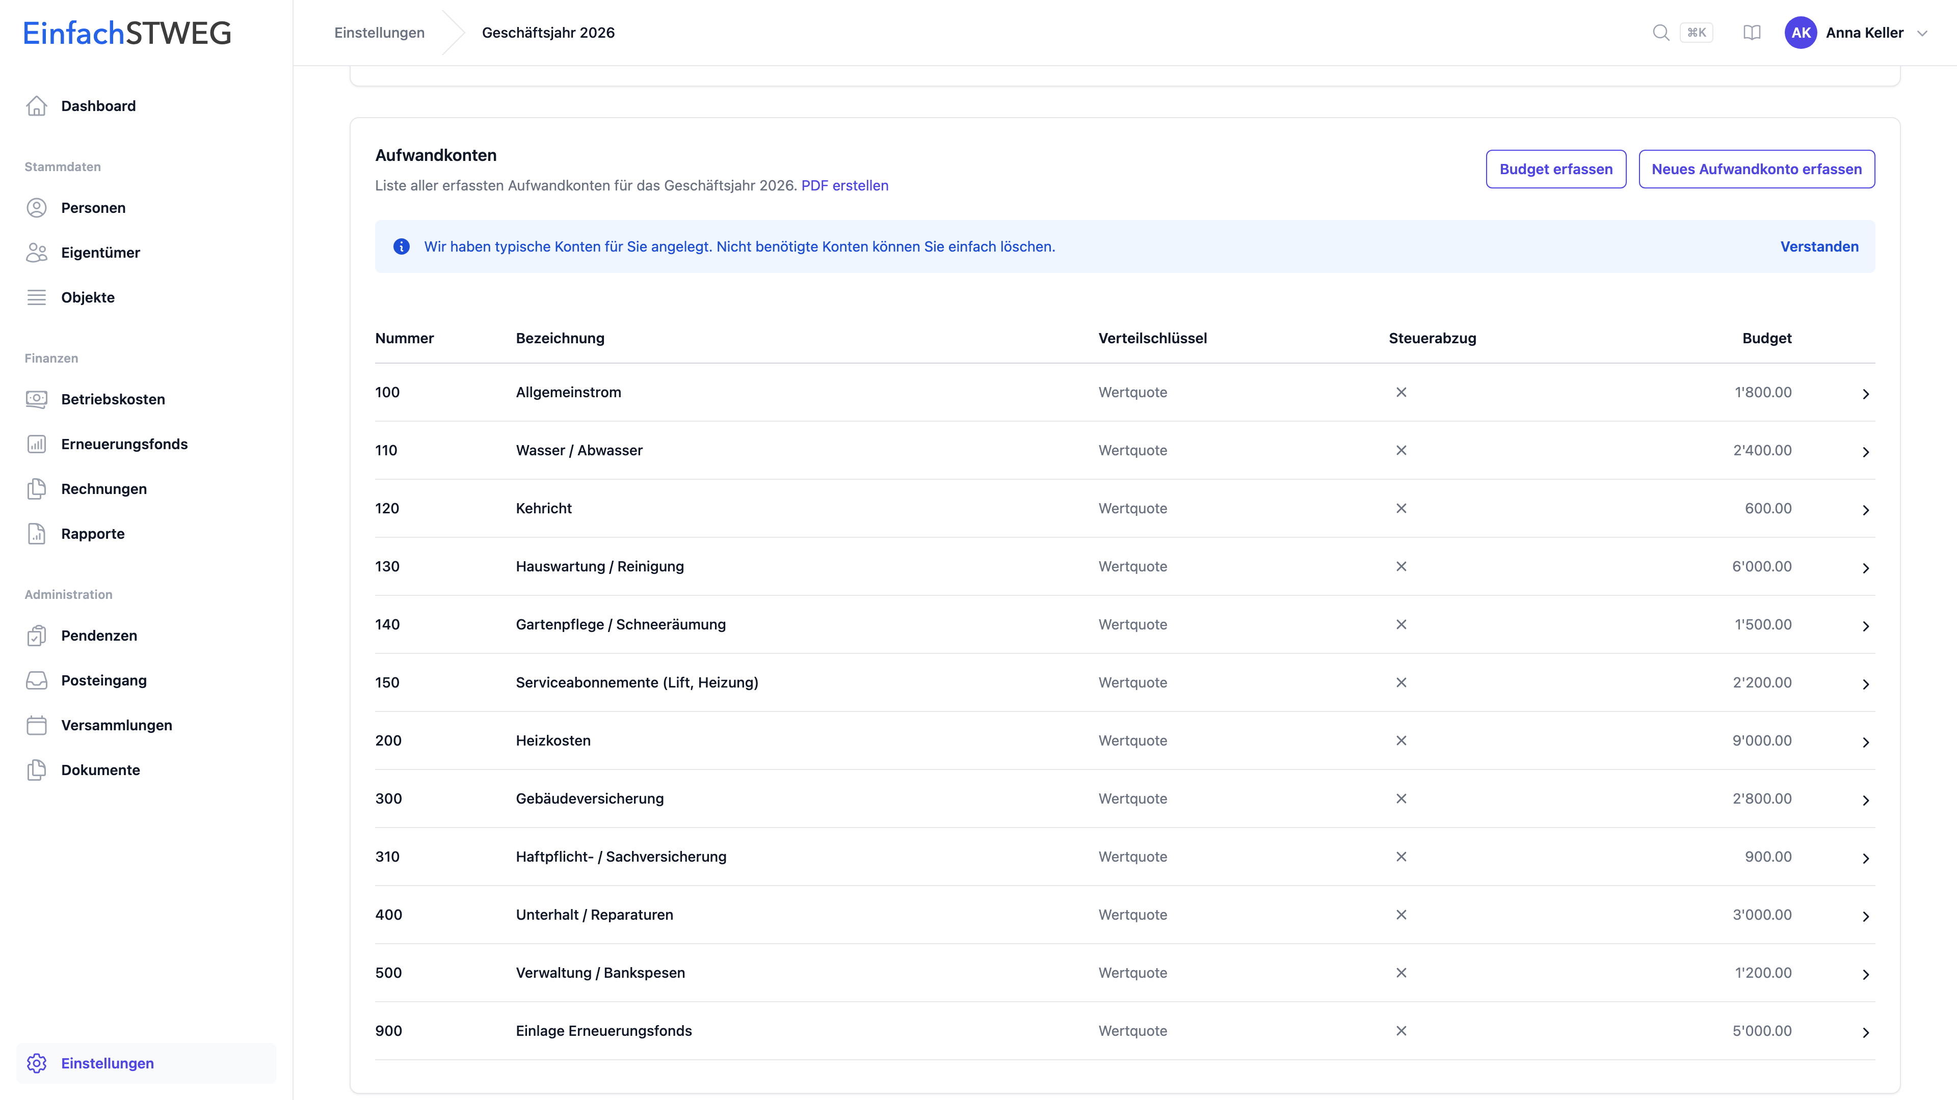
Task: Open Kehricht account via row chevron
Action: [1866, 509]
